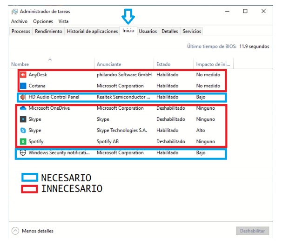
Task: Switch to the Detalles tab
Action: tap(170, 31)
